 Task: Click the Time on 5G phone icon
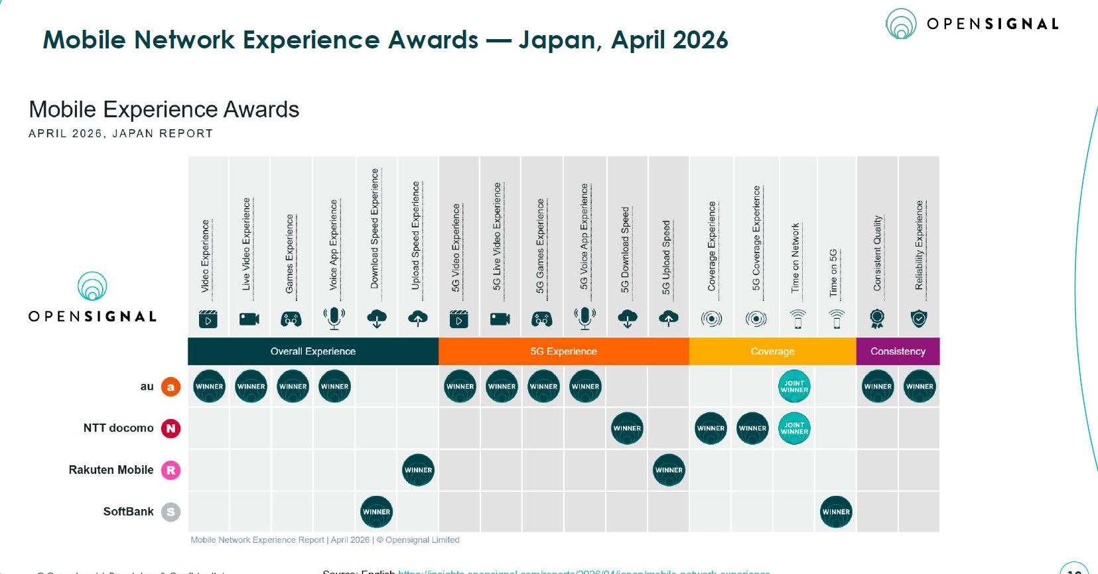tap(837, 319)
